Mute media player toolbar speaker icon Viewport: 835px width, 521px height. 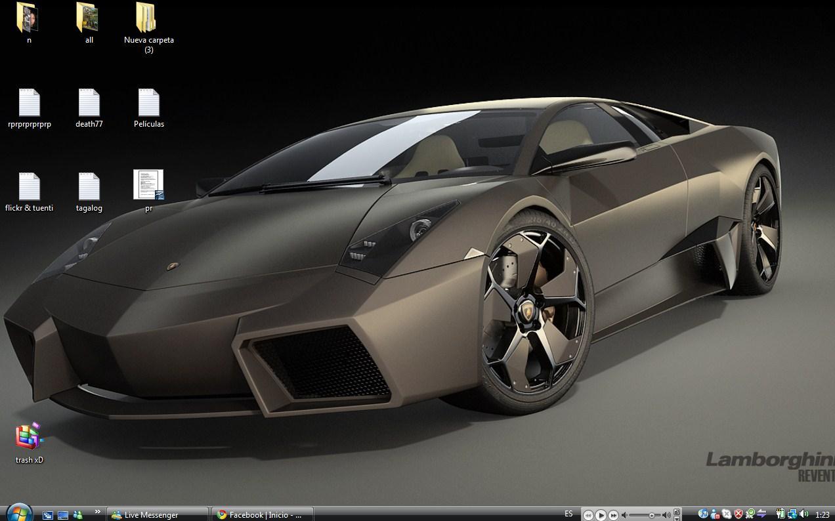pyautogui.click(x=625, y=515)
